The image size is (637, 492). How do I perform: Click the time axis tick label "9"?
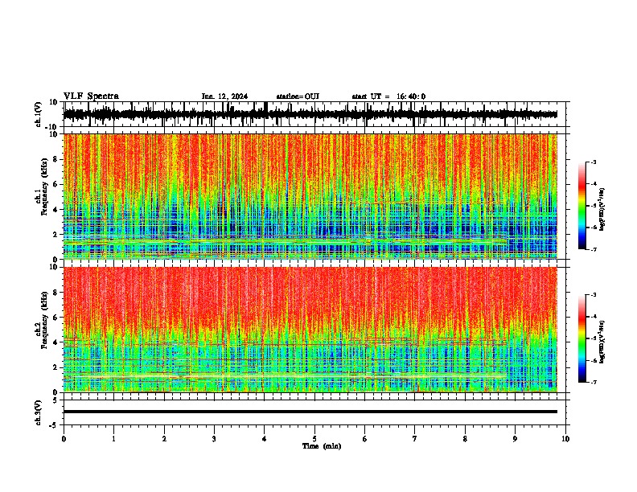tap(515, 439)
